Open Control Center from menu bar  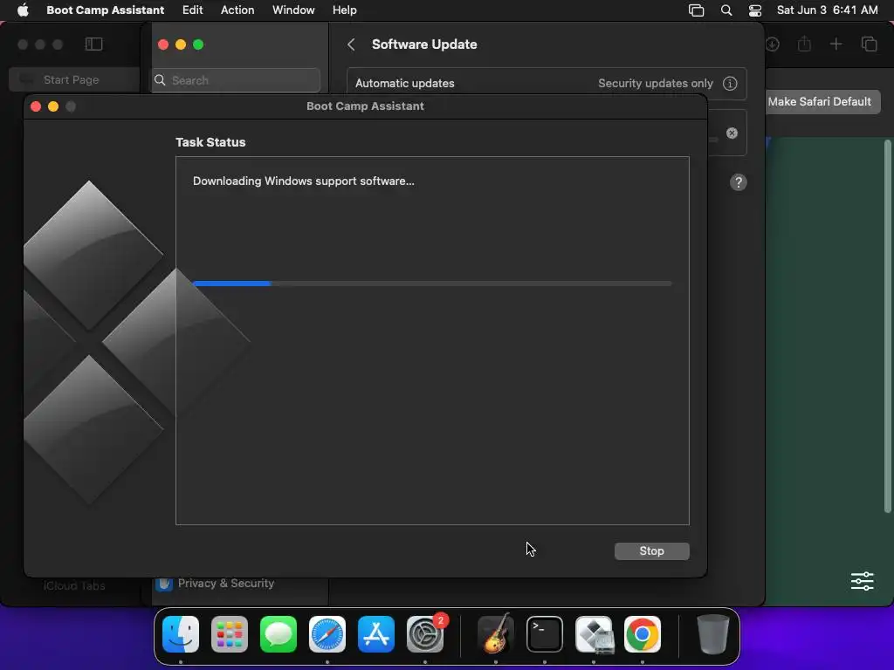pos(755,10)
